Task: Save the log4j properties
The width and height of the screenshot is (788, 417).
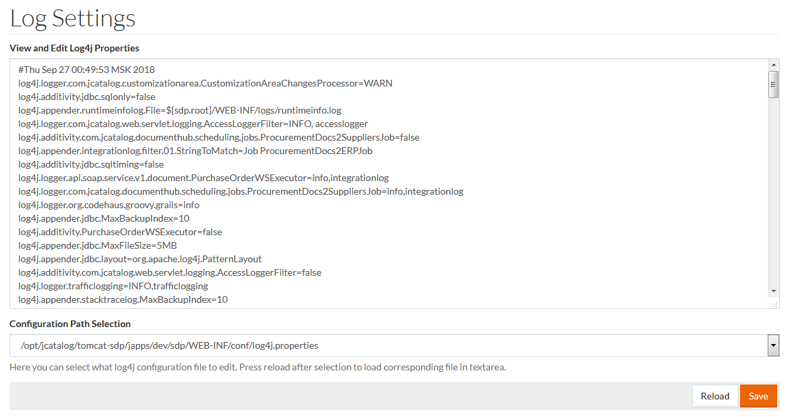Action: point(758,396)
